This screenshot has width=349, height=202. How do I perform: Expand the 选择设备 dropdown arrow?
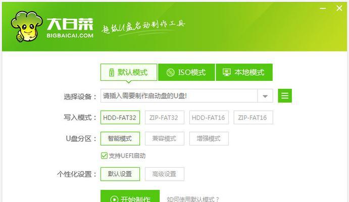pos(265,96)
